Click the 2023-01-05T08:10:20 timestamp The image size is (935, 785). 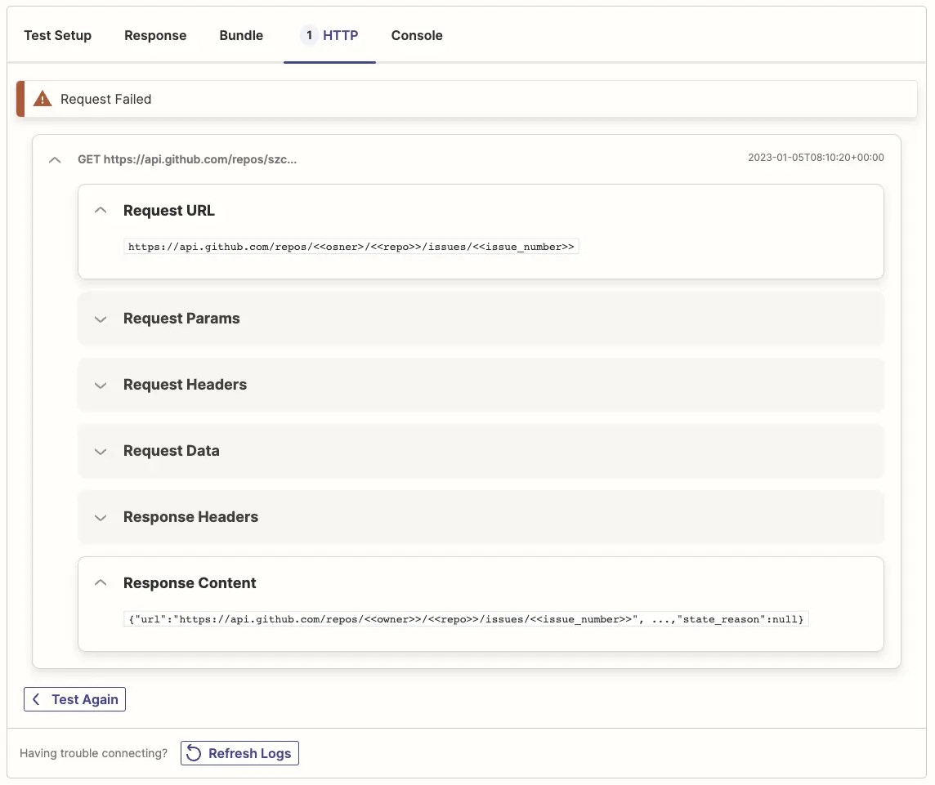816,158
